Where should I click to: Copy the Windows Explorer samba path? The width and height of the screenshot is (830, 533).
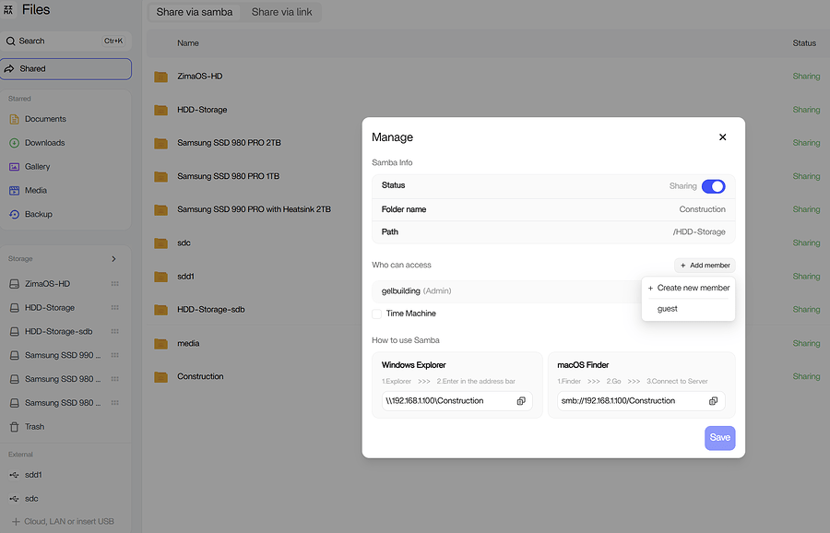pyautogui.click(x=521, y=401)
